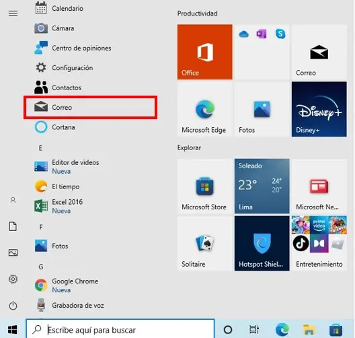The width and height of the screenshot is (355, 338).
Task: Open TikTok in the Entretenimiento tile
Action: click(301, 243)
